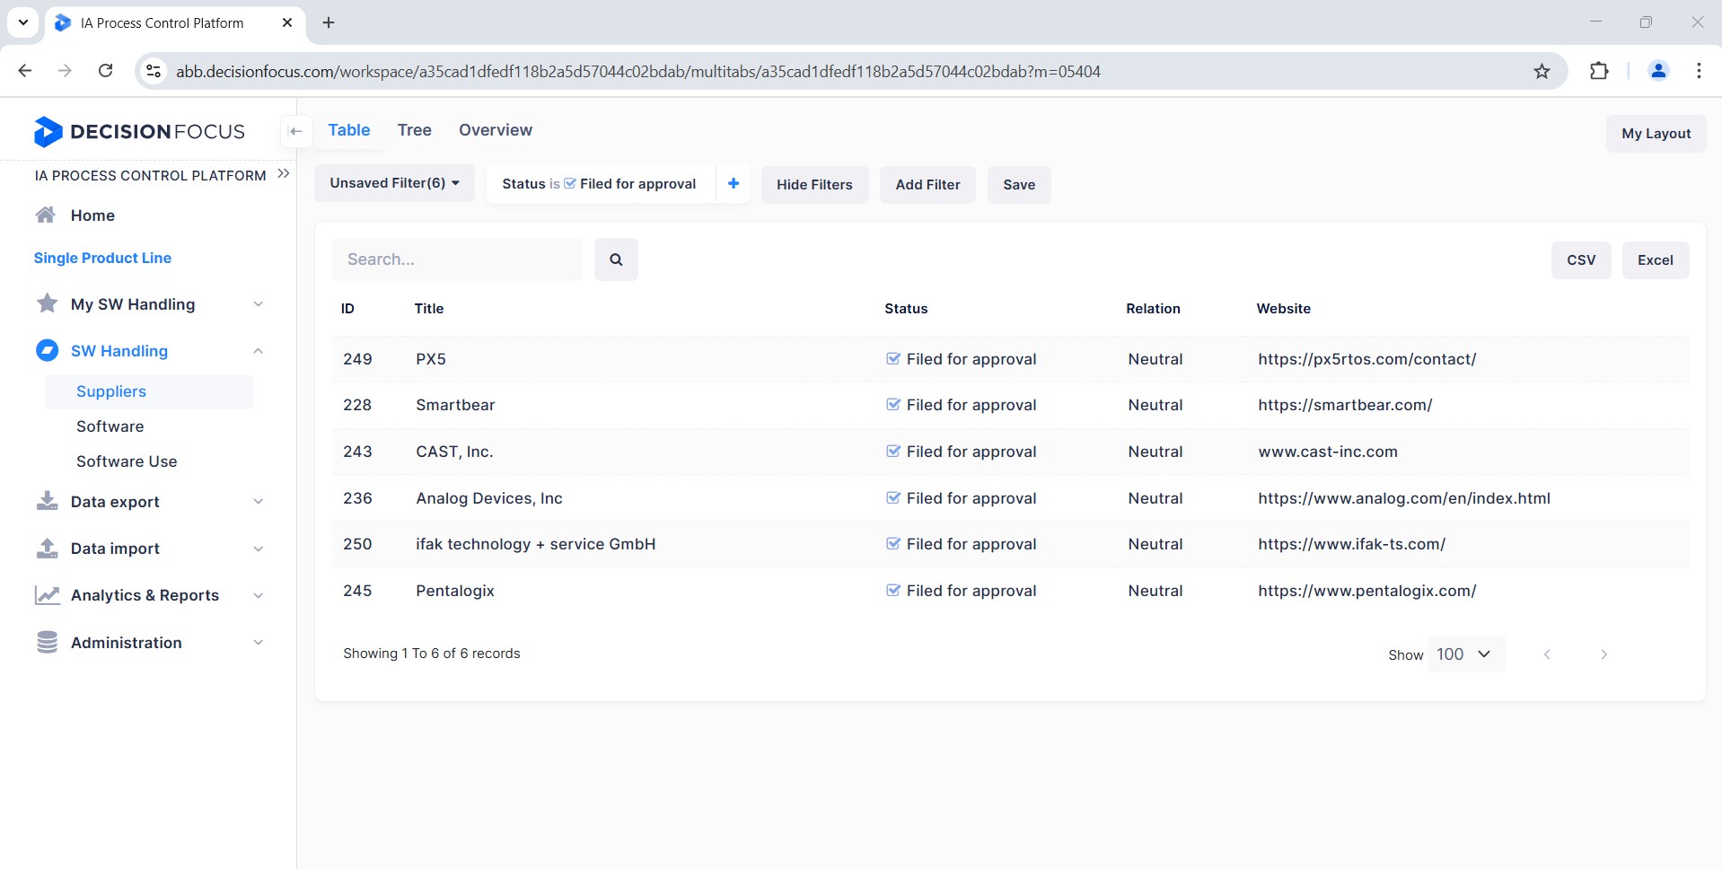Bookmark this page with the star icon

(x=1542, y=71)
